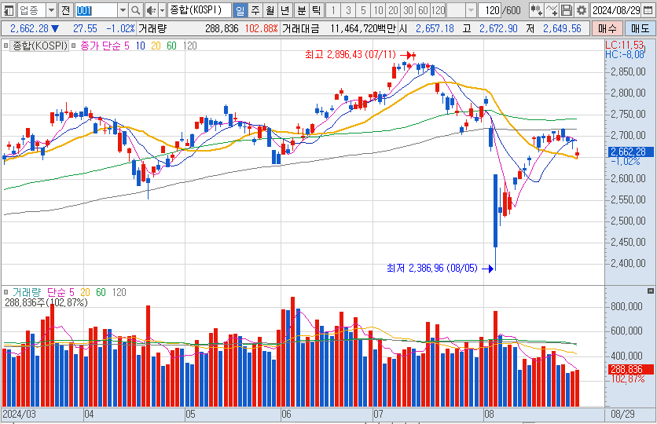Select the 60-day MA price legend number

point(172,46)
